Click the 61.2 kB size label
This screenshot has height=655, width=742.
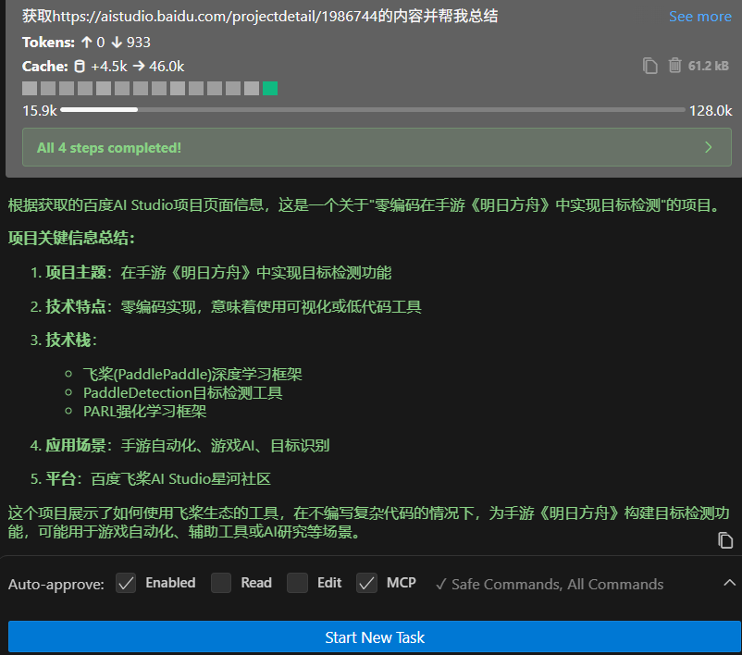[x=709, y=66]
